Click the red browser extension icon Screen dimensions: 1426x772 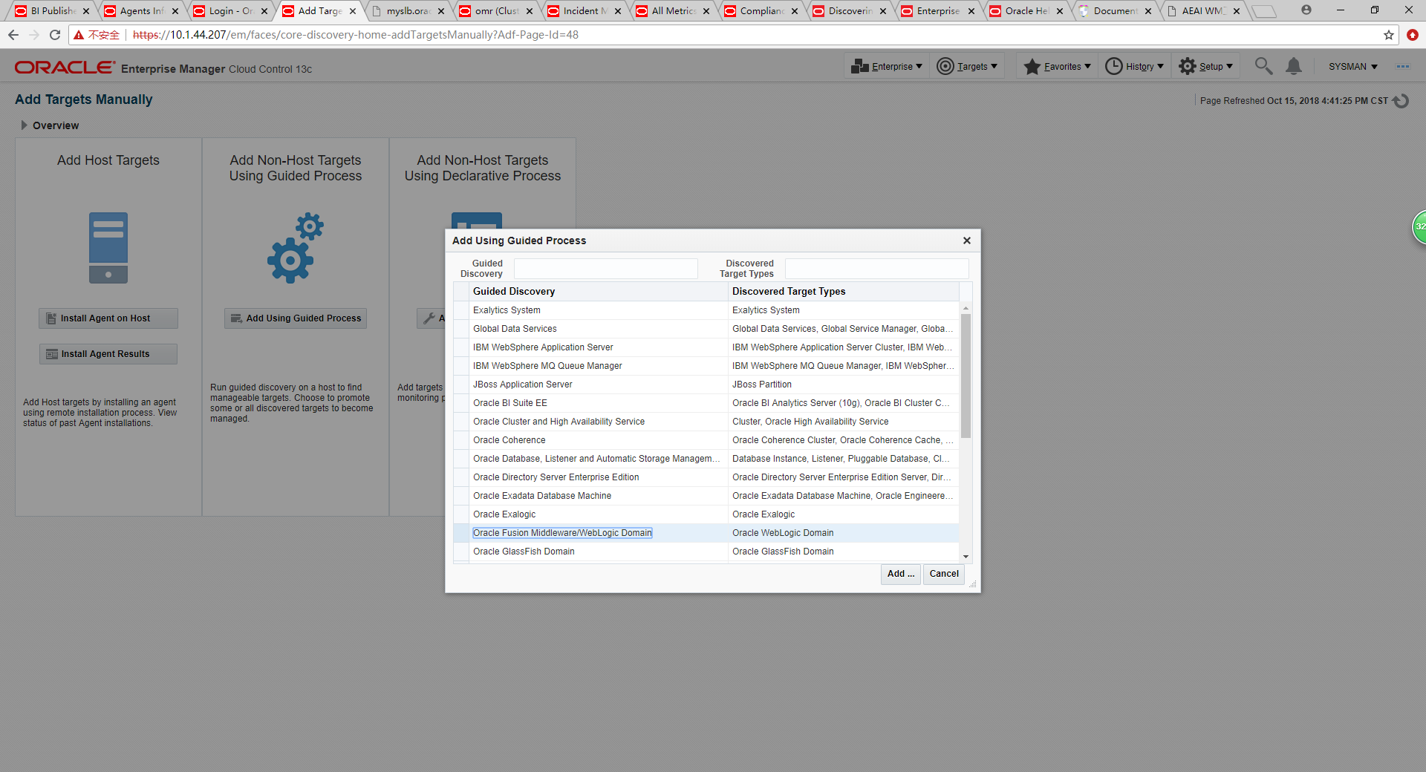coord(1413,35)
